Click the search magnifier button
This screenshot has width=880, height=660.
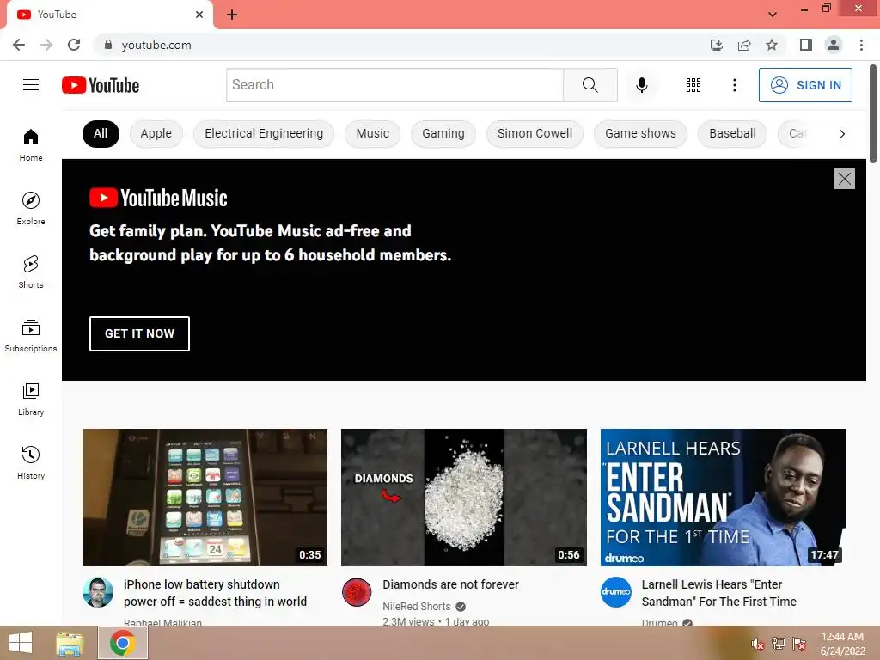pos(590,85)
